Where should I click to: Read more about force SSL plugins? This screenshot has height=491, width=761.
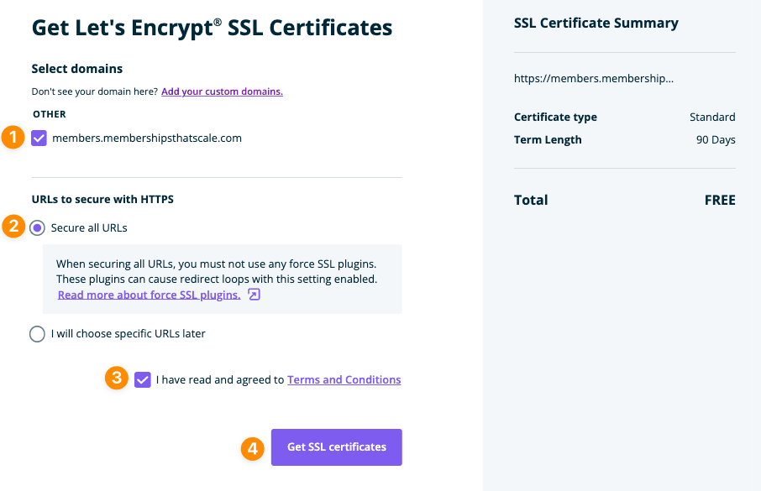(x=149, y=294)
